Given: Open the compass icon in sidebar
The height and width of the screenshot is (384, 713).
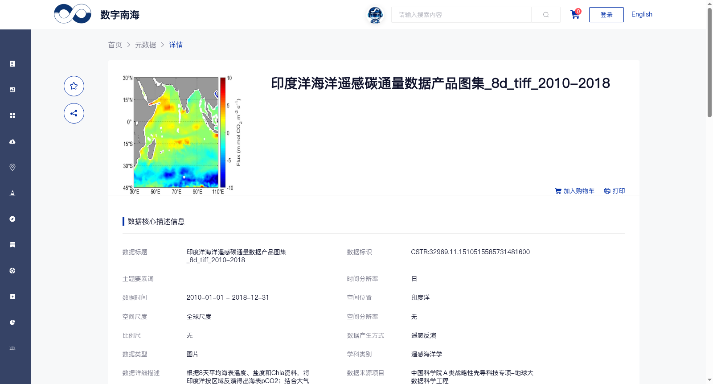Looking at the screenshot, I should point(12,219).
